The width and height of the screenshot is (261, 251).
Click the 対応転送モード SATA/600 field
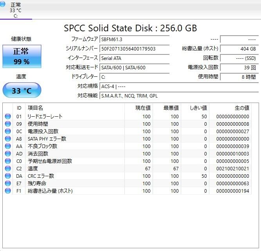pyautogui.click(x=134, y=67)
